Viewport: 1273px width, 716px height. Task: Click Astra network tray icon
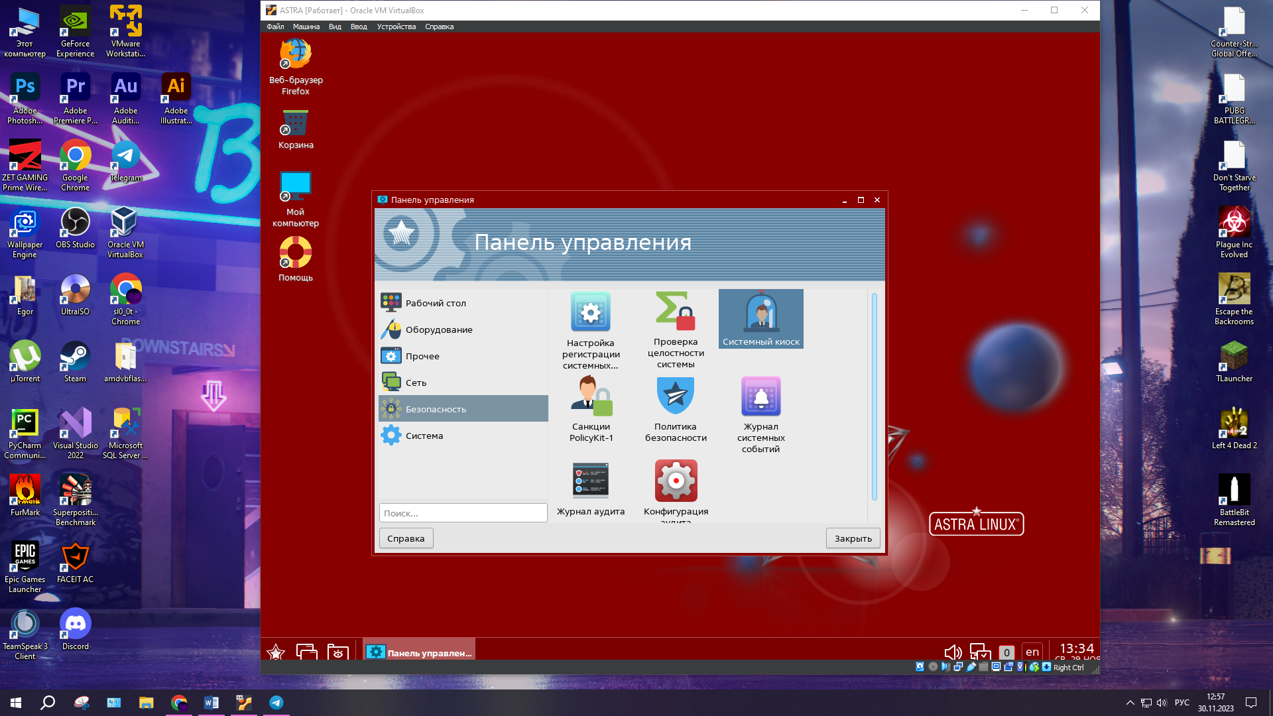[980, 652]
